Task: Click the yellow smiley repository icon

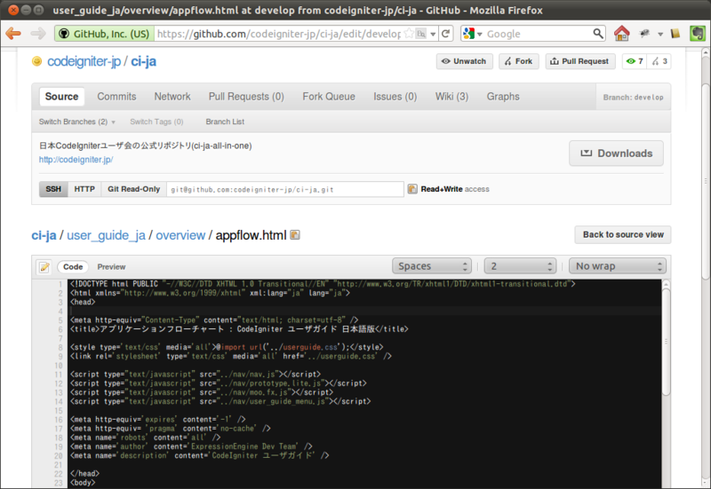Action: pyautogui.click(x=36, y=61)
